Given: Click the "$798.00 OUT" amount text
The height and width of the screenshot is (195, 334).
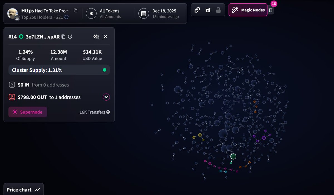Looking at the screenshot, I should point(33,97).
